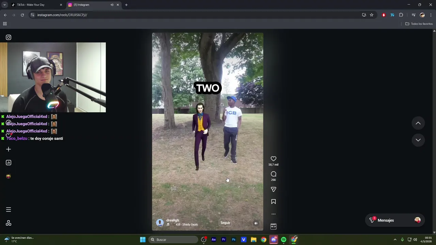Open the Extensions puzzle menu
Image resolution: width=436 pixels, height=245 pixels.
coord(401,15)
